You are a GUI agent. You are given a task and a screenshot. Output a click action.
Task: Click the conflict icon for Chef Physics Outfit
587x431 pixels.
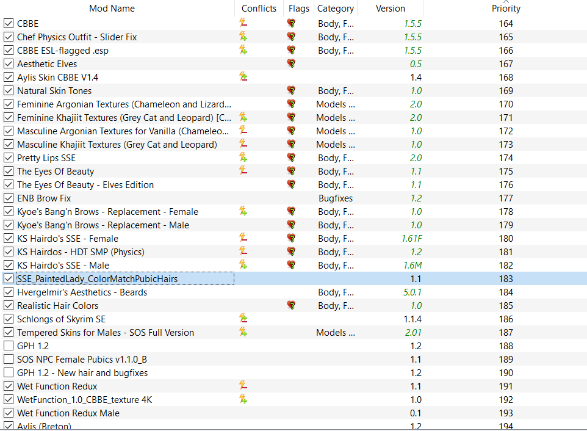click(x=243, y=36)
